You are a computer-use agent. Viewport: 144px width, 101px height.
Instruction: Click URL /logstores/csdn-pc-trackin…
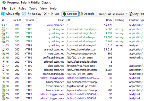[x=83, y=86]
